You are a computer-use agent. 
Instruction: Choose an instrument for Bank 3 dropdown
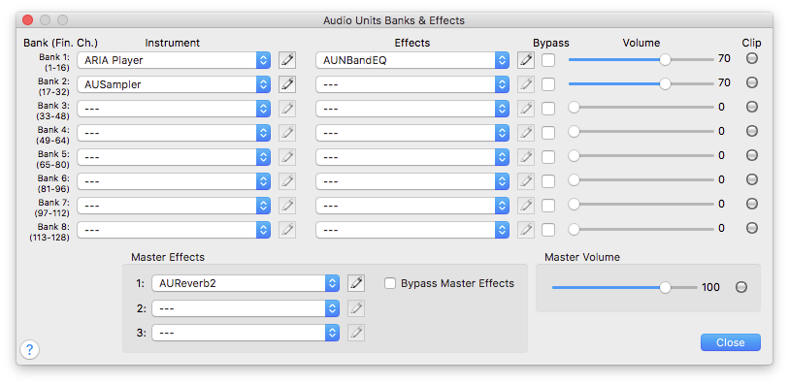point(174,109)
